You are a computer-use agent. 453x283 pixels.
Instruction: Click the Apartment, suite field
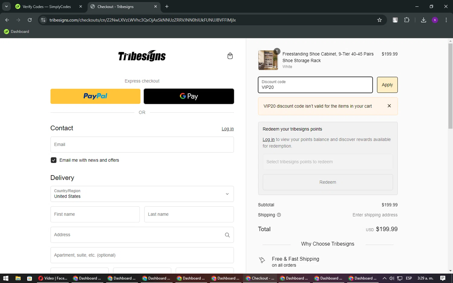pyautogui.click(x=142, y=255)
